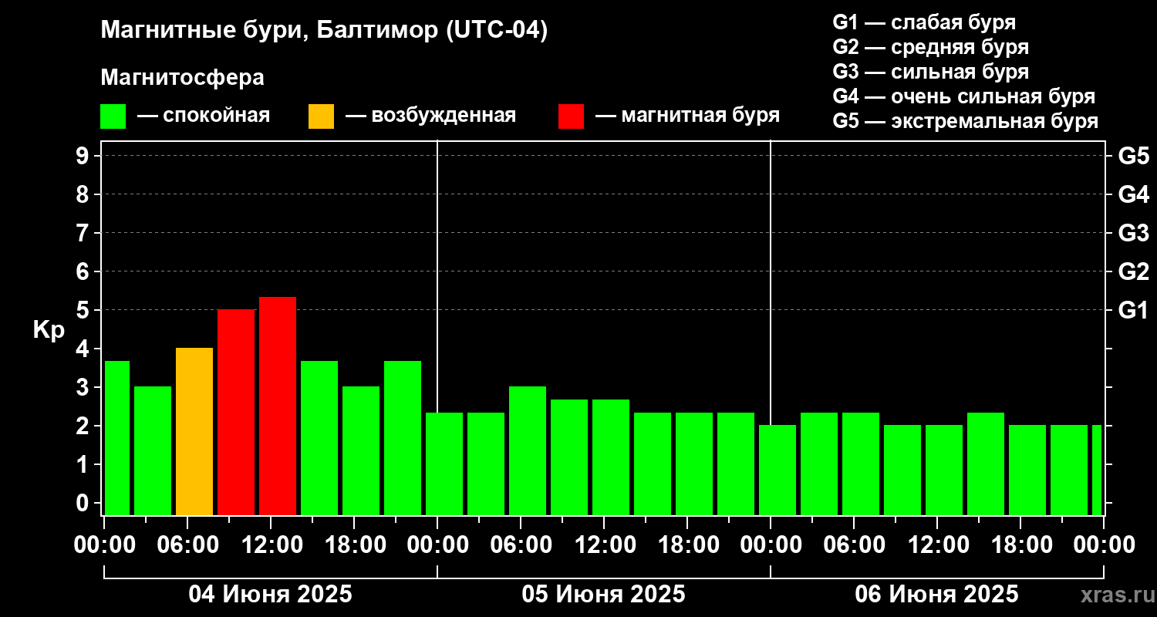Click the '— возбужденная' legend text
The image size is (1157, 617).
tap(431, 116)
